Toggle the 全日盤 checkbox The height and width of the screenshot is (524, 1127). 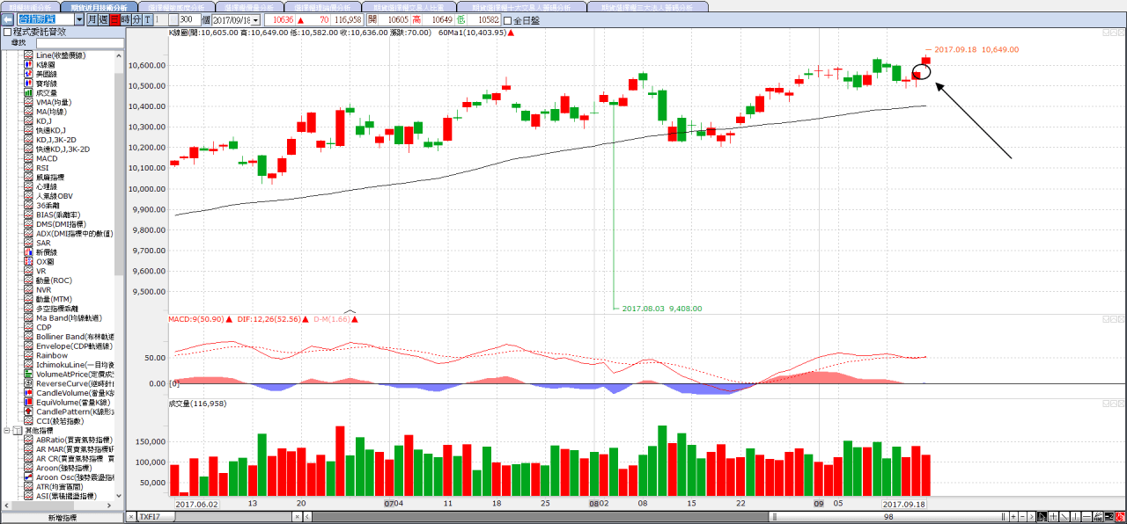[506, 20]
